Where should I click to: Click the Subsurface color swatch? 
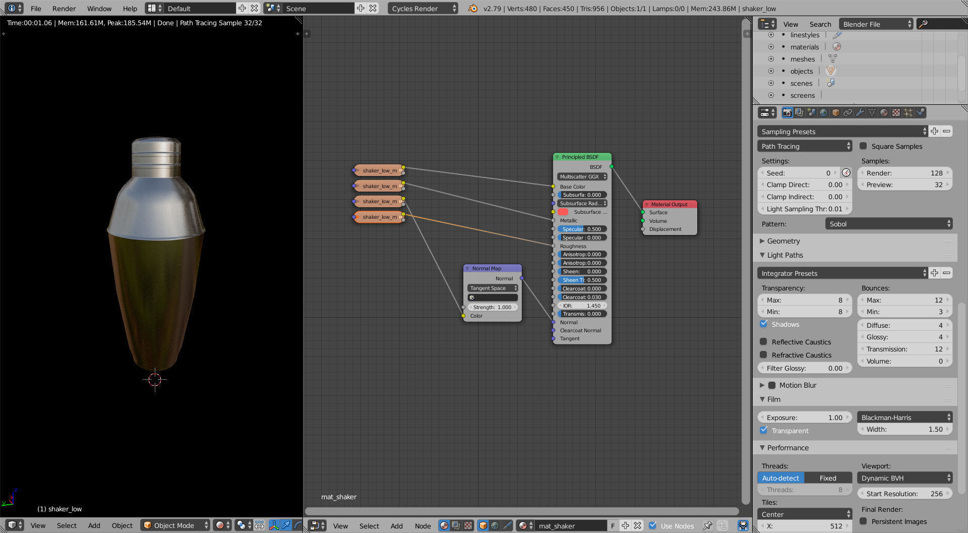(x=563, y=212)
